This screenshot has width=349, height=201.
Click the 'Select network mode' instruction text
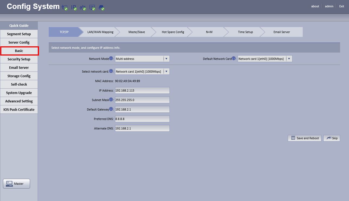pyautogui.click(x=86, y=48)
